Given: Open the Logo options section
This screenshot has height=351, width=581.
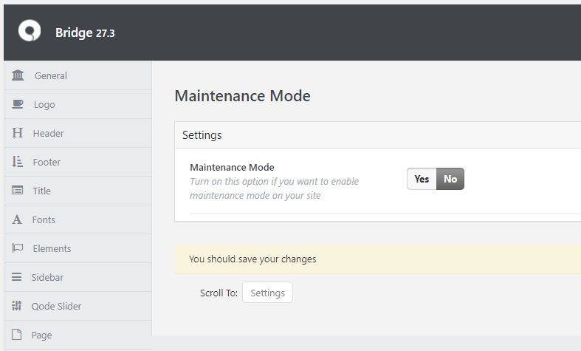Looking at the screenshot, I should [78, 105].
